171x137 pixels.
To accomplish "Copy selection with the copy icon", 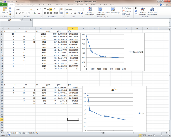I will (x=10, y=11).
